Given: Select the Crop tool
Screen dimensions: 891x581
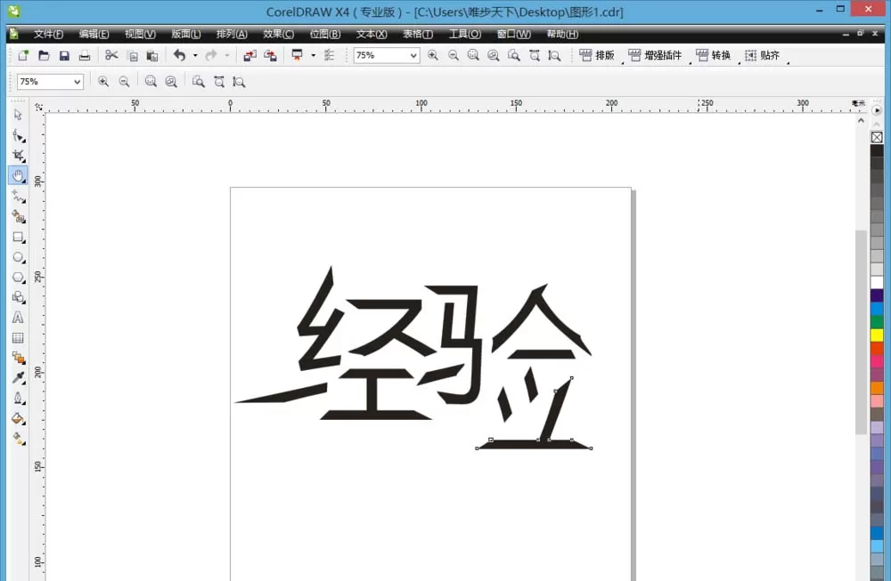Looking at the screenshot, I should [x=18, y=156].
